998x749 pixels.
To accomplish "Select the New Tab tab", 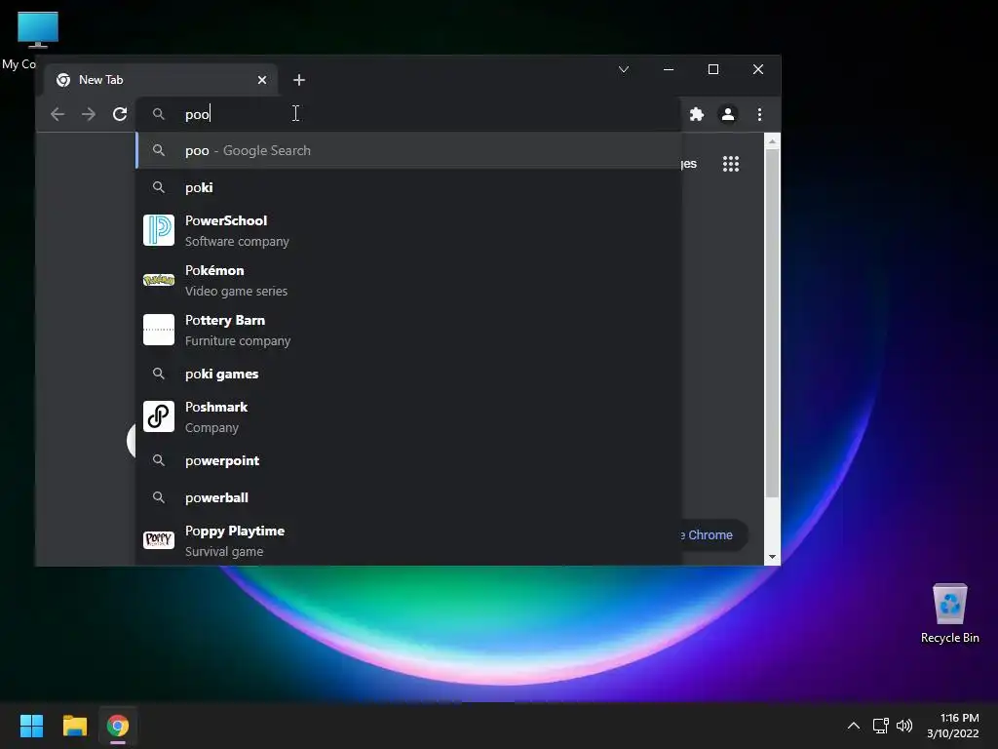I will click(161, 80).
